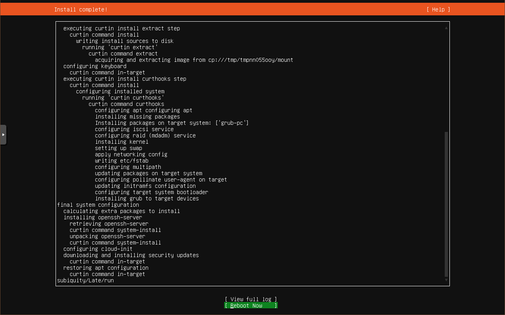Click "running 'curtin curthooks'" line
Image resolution: width=505 pixels, height=315 pixels.
123,98
